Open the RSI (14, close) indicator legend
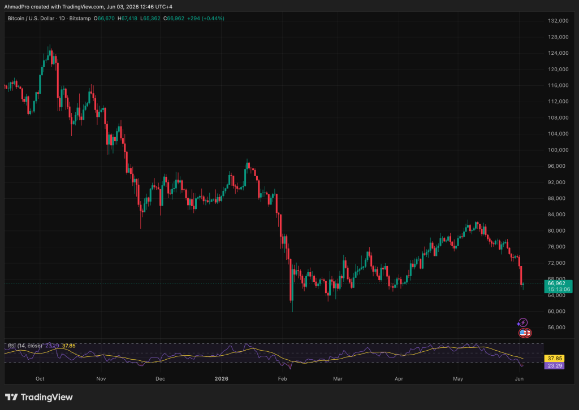The height and width of the screenshot is (410, 579). click(x=25, y=346)
